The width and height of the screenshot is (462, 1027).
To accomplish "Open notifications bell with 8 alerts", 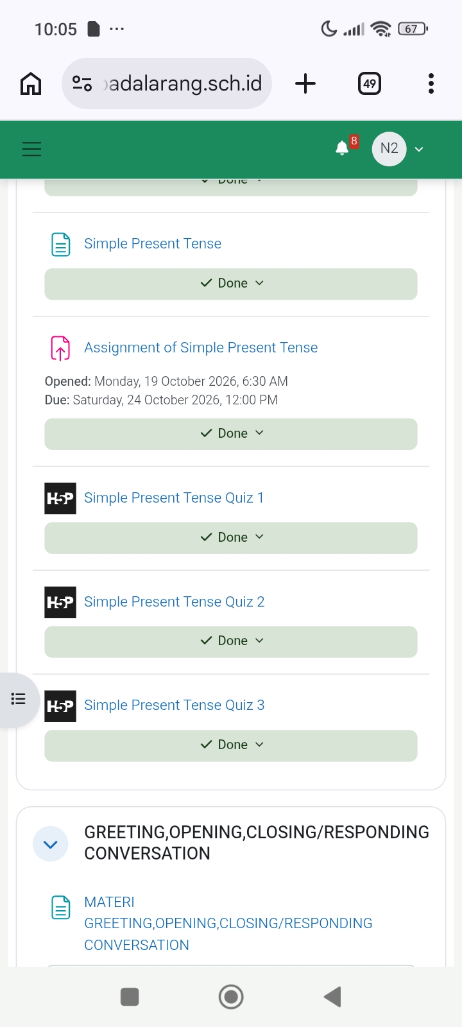I will [x=343, y=148].
